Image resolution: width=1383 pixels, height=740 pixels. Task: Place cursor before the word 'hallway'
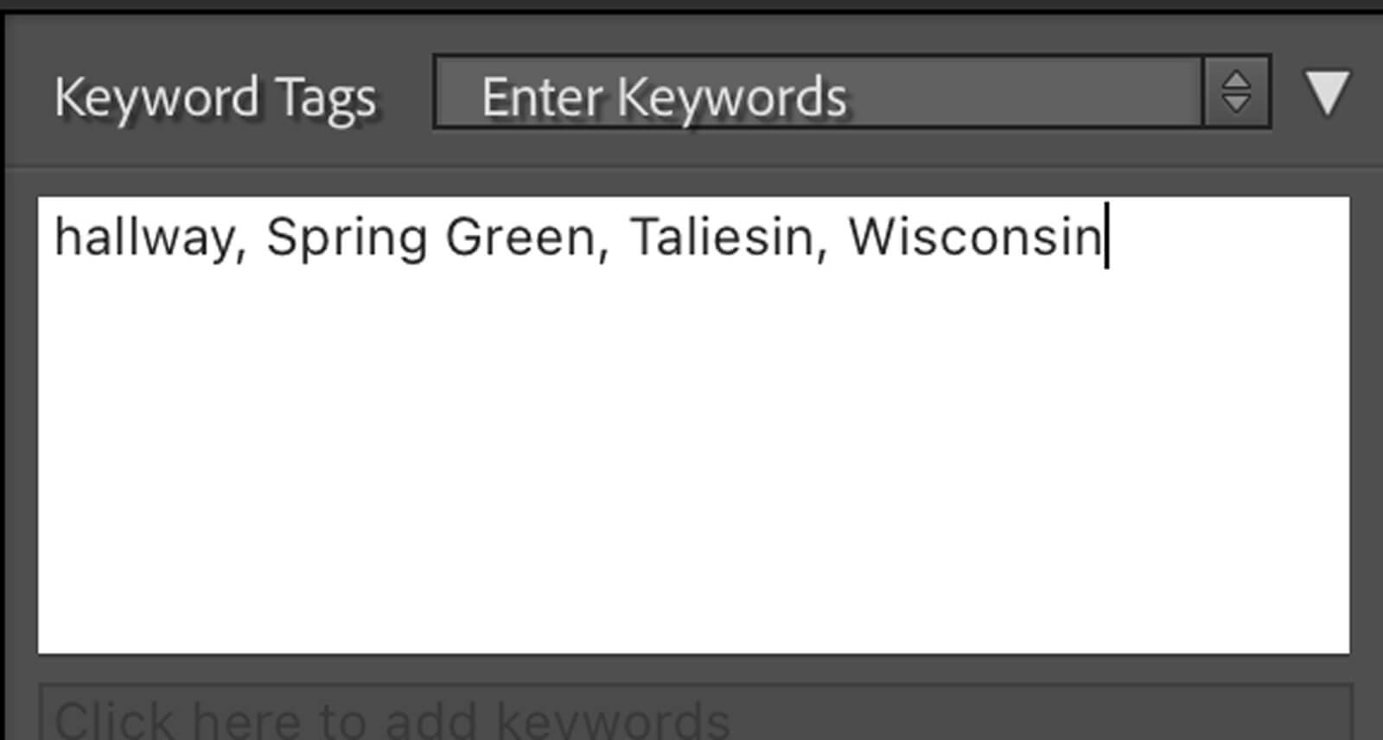55,237
